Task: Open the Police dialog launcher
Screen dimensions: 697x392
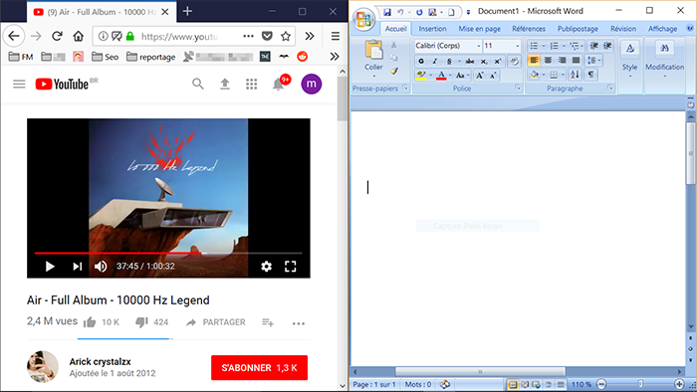Action: [x=518, y=88]
